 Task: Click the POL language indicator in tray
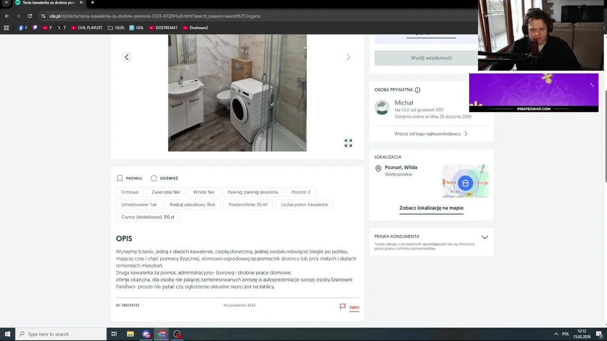pyautogui.click(x=565, y=334)
